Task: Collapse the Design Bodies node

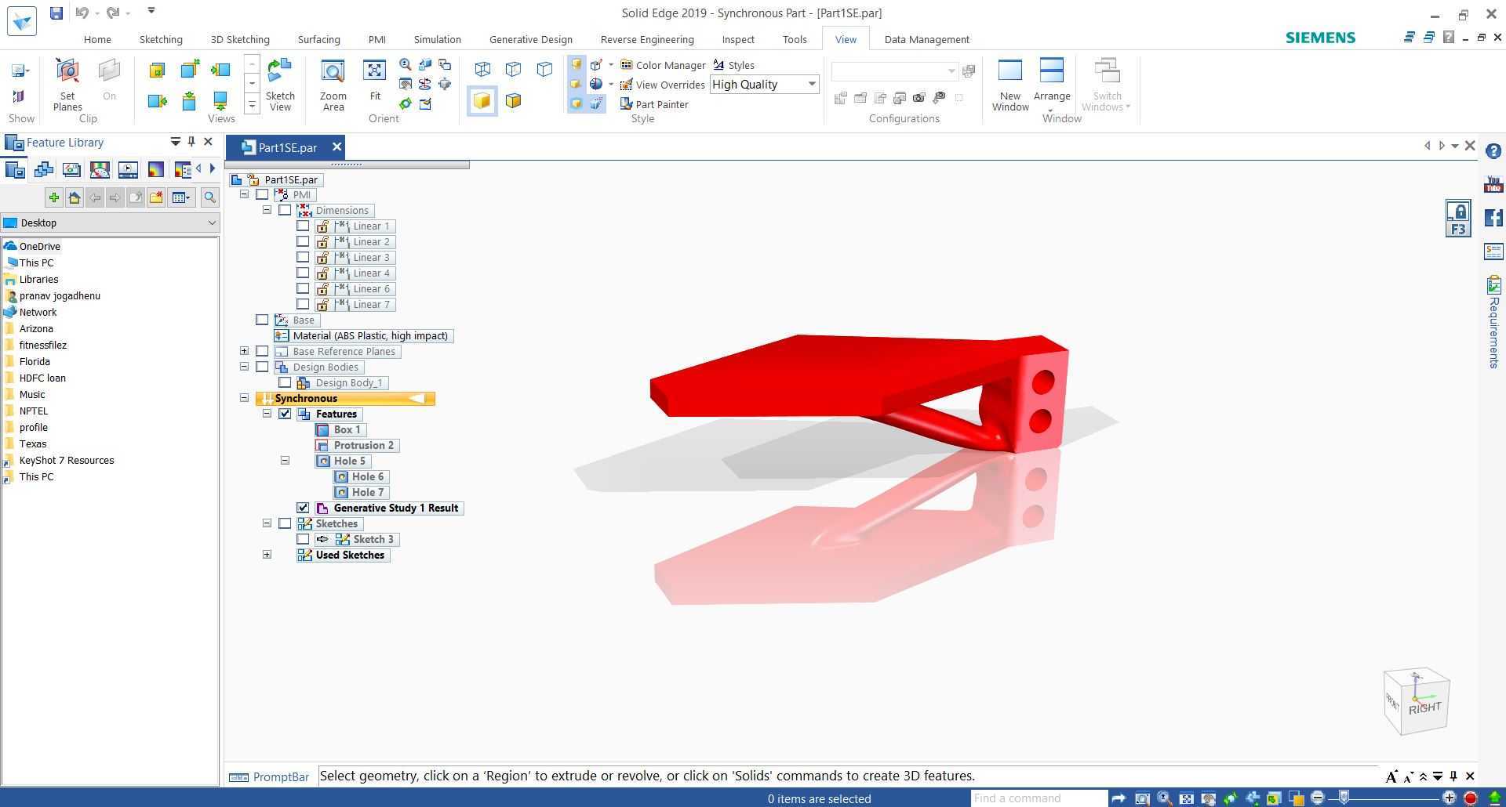Action: 244,367
